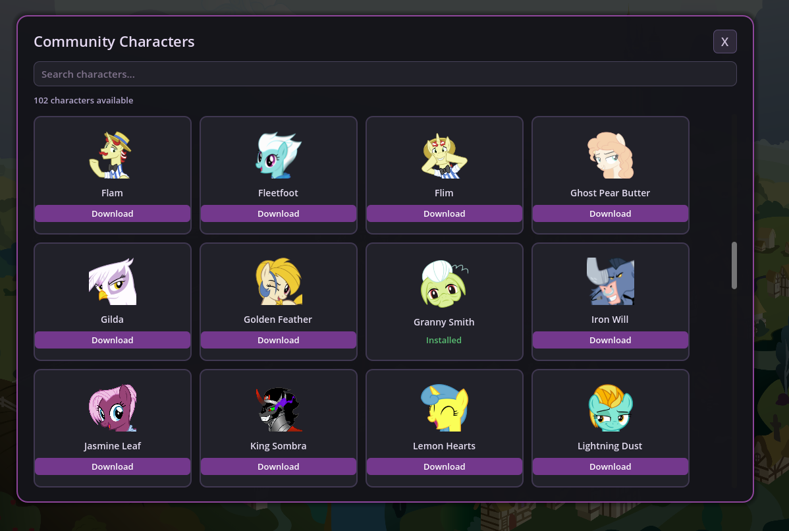Click Lightning Dust portrait
This screenshot has height=531, width=789.
click(611, 408)
